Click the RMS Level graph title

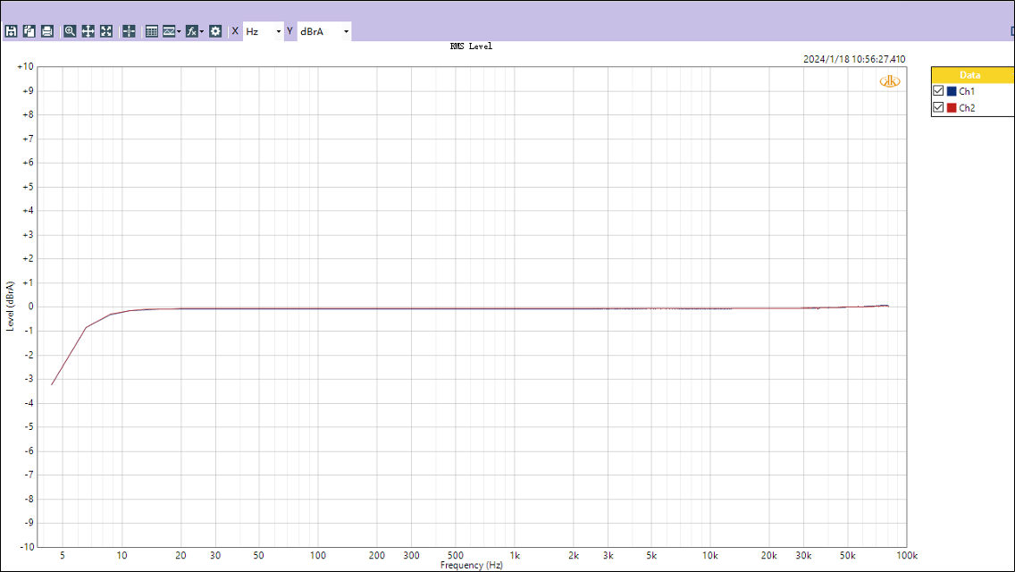[x=471, y=46]
